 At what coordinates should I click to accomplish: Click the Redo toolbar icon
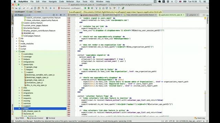pyautogui.click(x=27, y=8)
